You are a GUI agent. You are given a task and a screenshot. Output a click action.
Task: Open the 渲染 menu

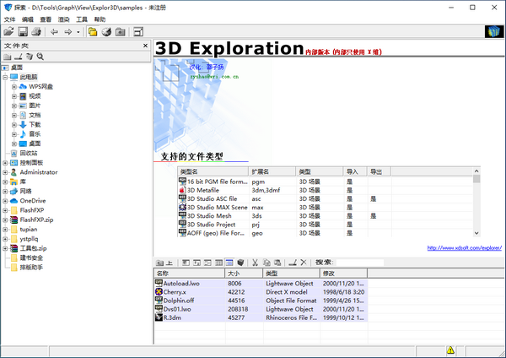point(63,18)
